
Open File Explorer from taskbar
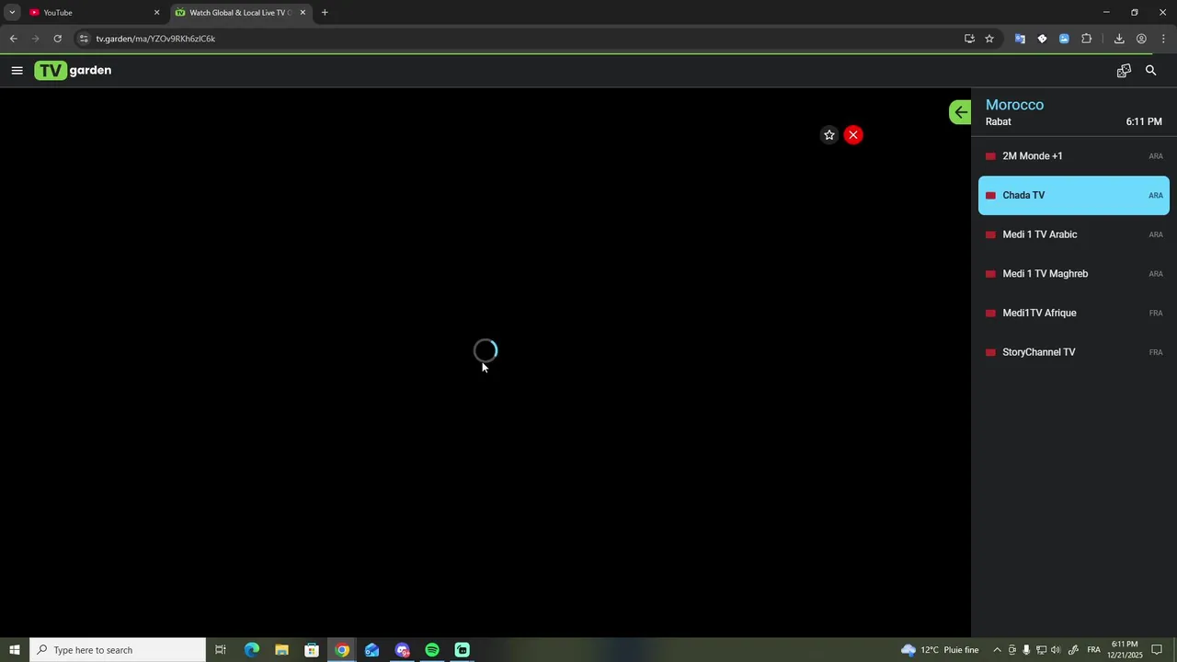coord(282,650)
